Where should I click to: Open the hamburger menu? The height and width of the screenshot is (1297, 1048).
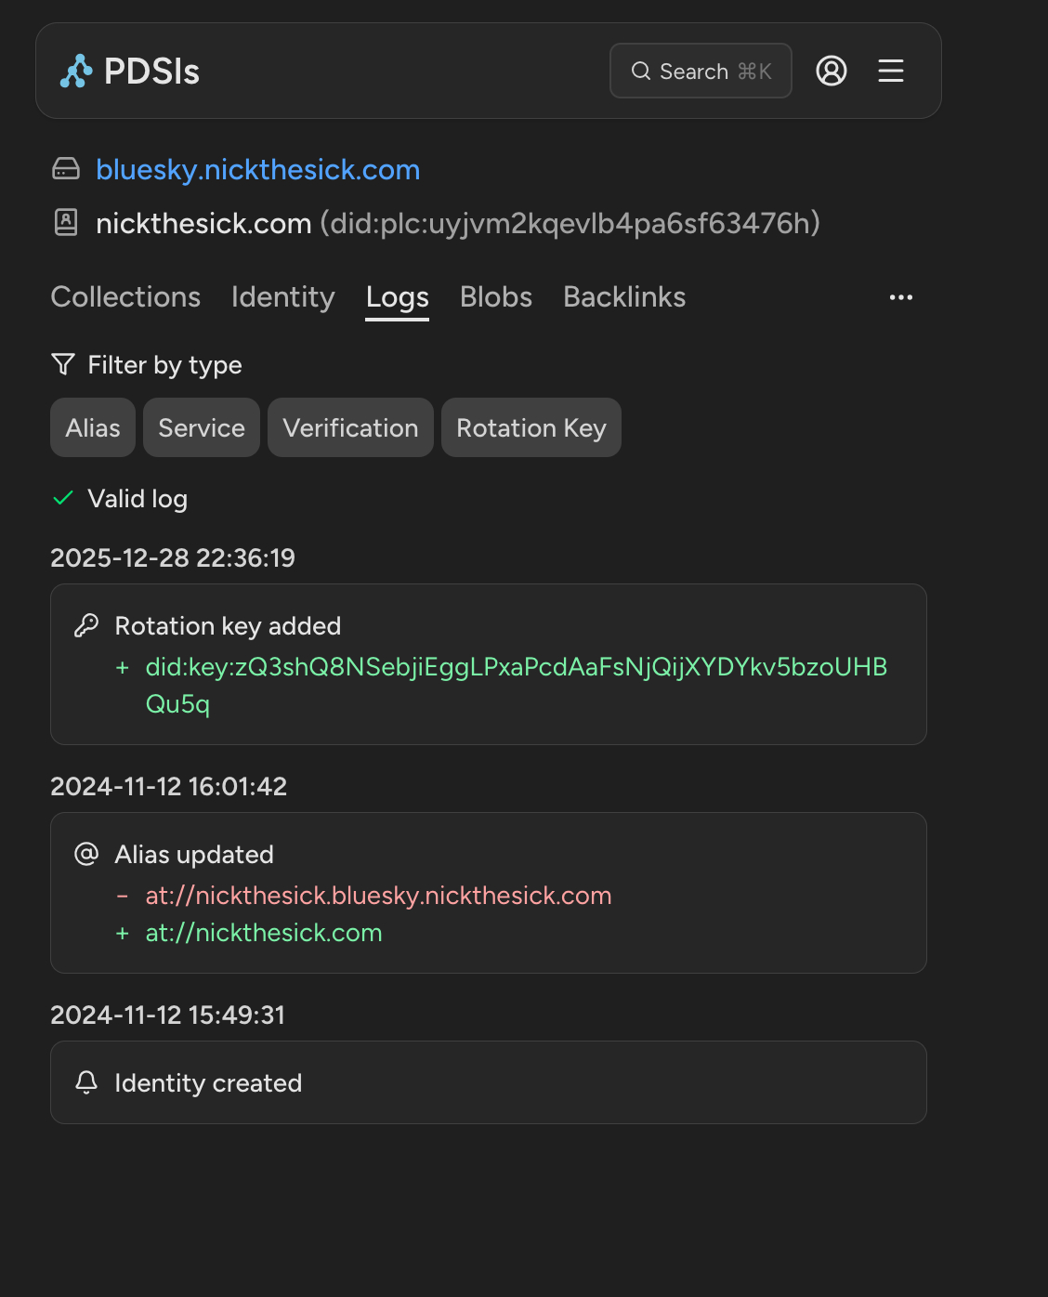click(890, 71)
